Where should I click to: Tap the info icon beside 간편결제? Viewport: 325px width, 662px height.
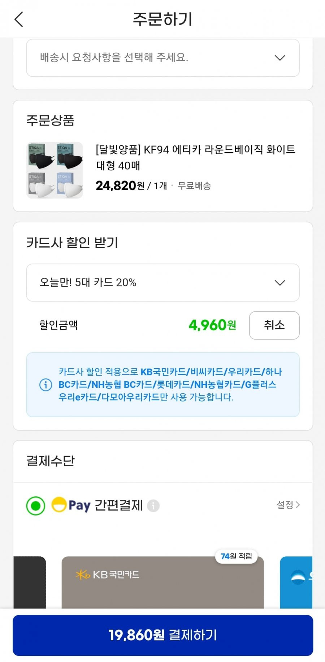click(x=153, y=505)
